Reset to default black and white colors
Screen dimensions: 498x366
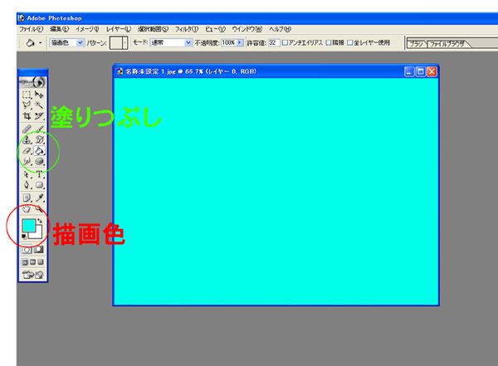(24, 236)
